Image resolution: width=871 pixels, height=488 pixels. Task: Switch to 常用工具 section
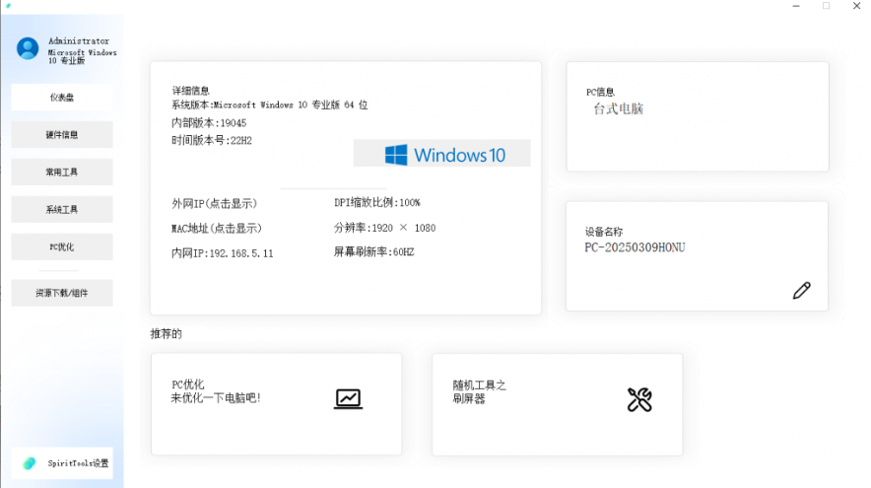(x=62, y=172)
